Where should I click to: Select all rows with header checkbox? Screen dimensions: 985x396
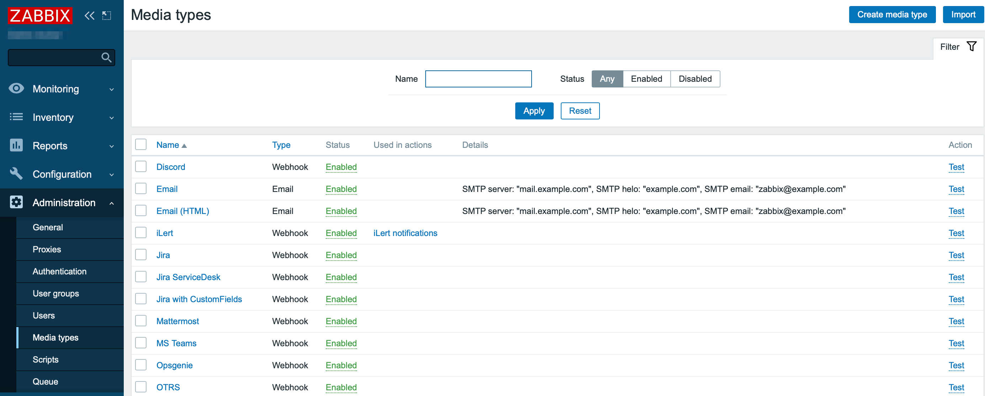coord(141,145)
